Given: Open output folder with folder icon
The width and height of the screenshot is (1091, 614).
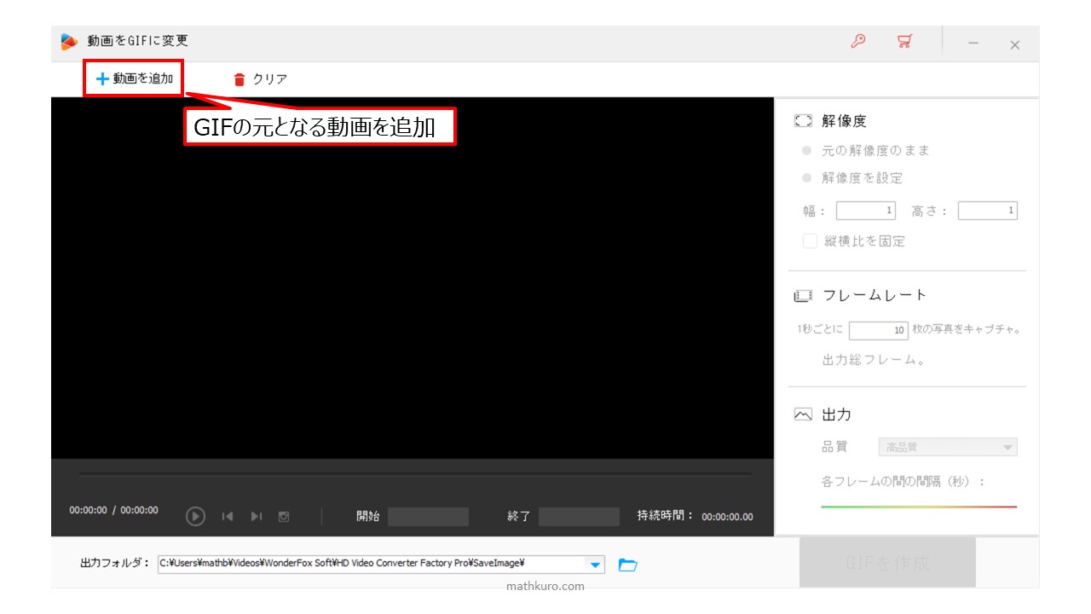Looking at the screenshot, I should click(627, 565).
